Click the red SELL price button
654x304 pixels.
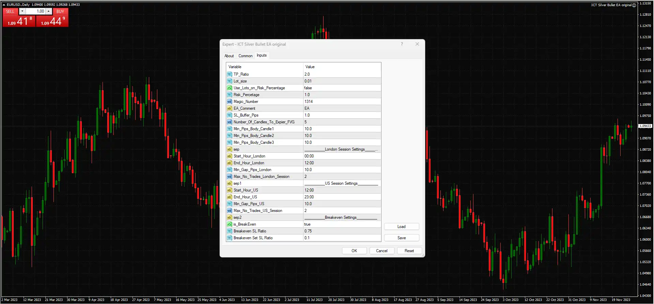click(x=19, y=21)
